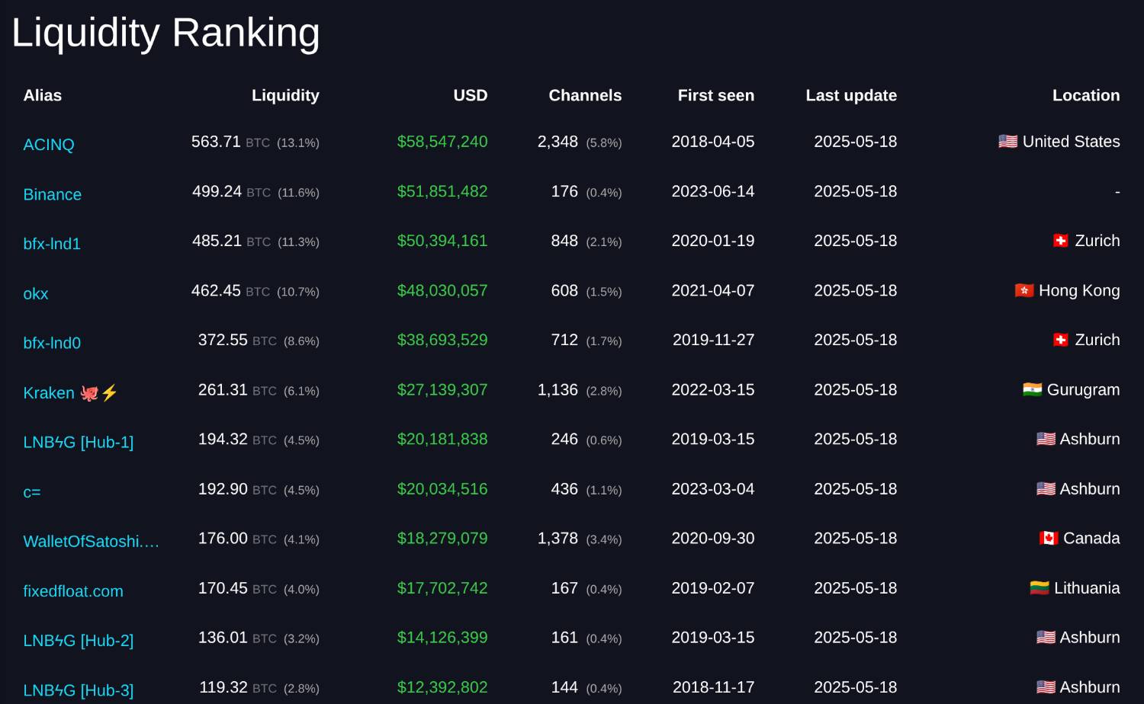Click the Hong Kong flag icon

(1024, 290)
